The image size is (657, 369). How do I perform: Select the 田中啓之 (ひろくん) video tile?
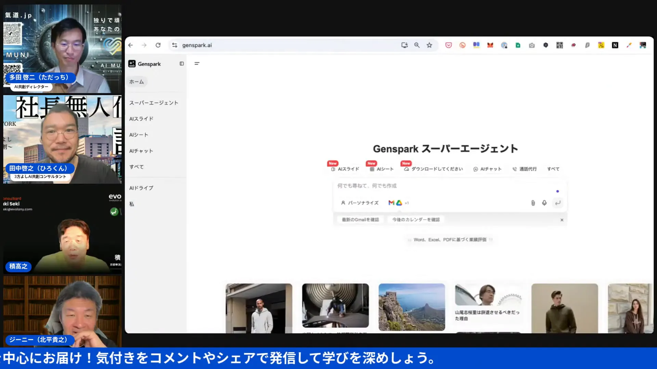(62, 139)
